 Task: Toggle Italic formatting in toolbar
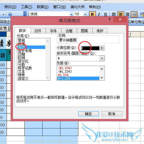click(x=99, y=14)
